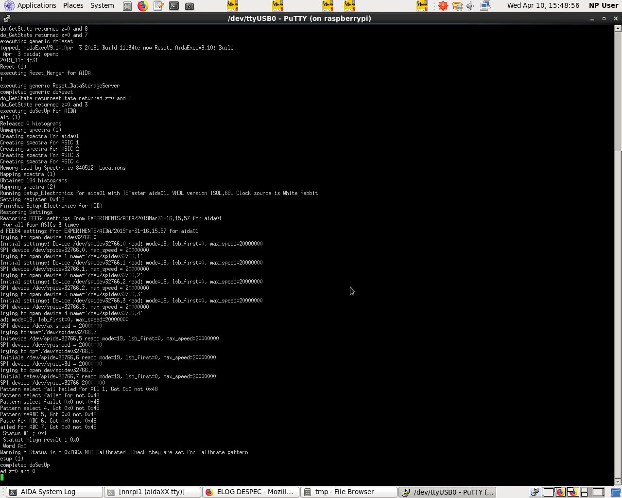The width and height of the screenshot is (622, 498).
Task: Open the PuTTY window menu icon
Action: point(7,18)
